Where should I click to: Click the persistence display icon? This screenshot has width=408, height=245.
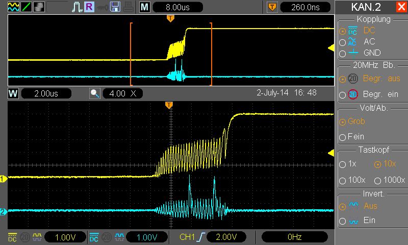point(39,7)
